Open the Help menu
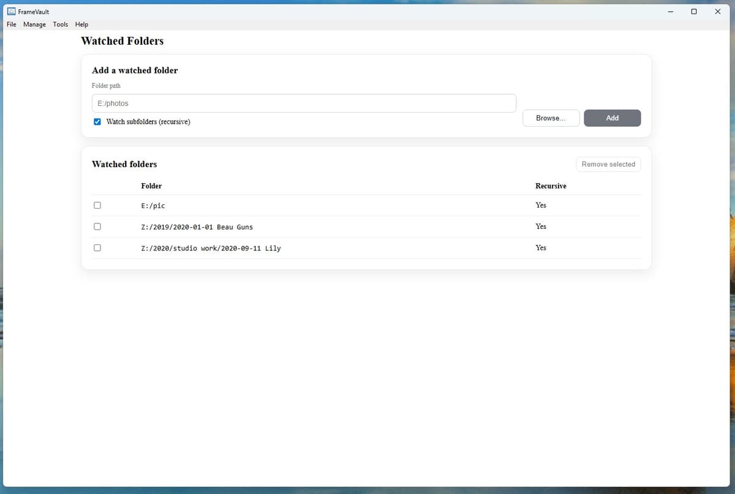Viewport: 735px width, 494px height. [x=81, y=24]
